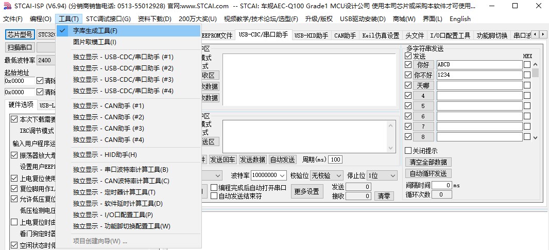Viewport: 549px width, 250px height.
Task: Click the 清空全部数据 button
Action: (428, 162)
